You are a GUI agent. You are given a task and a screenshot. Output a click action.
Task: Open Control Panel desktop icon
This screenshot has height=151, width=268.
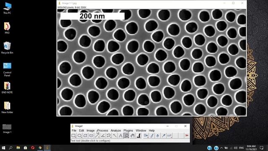tap(7, 69)
